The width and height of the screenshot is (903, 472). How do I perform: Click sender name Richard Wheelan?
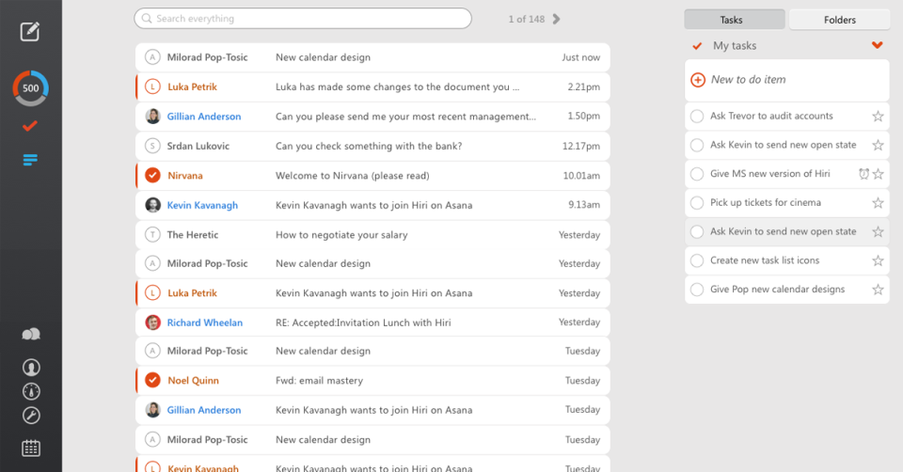204,323
